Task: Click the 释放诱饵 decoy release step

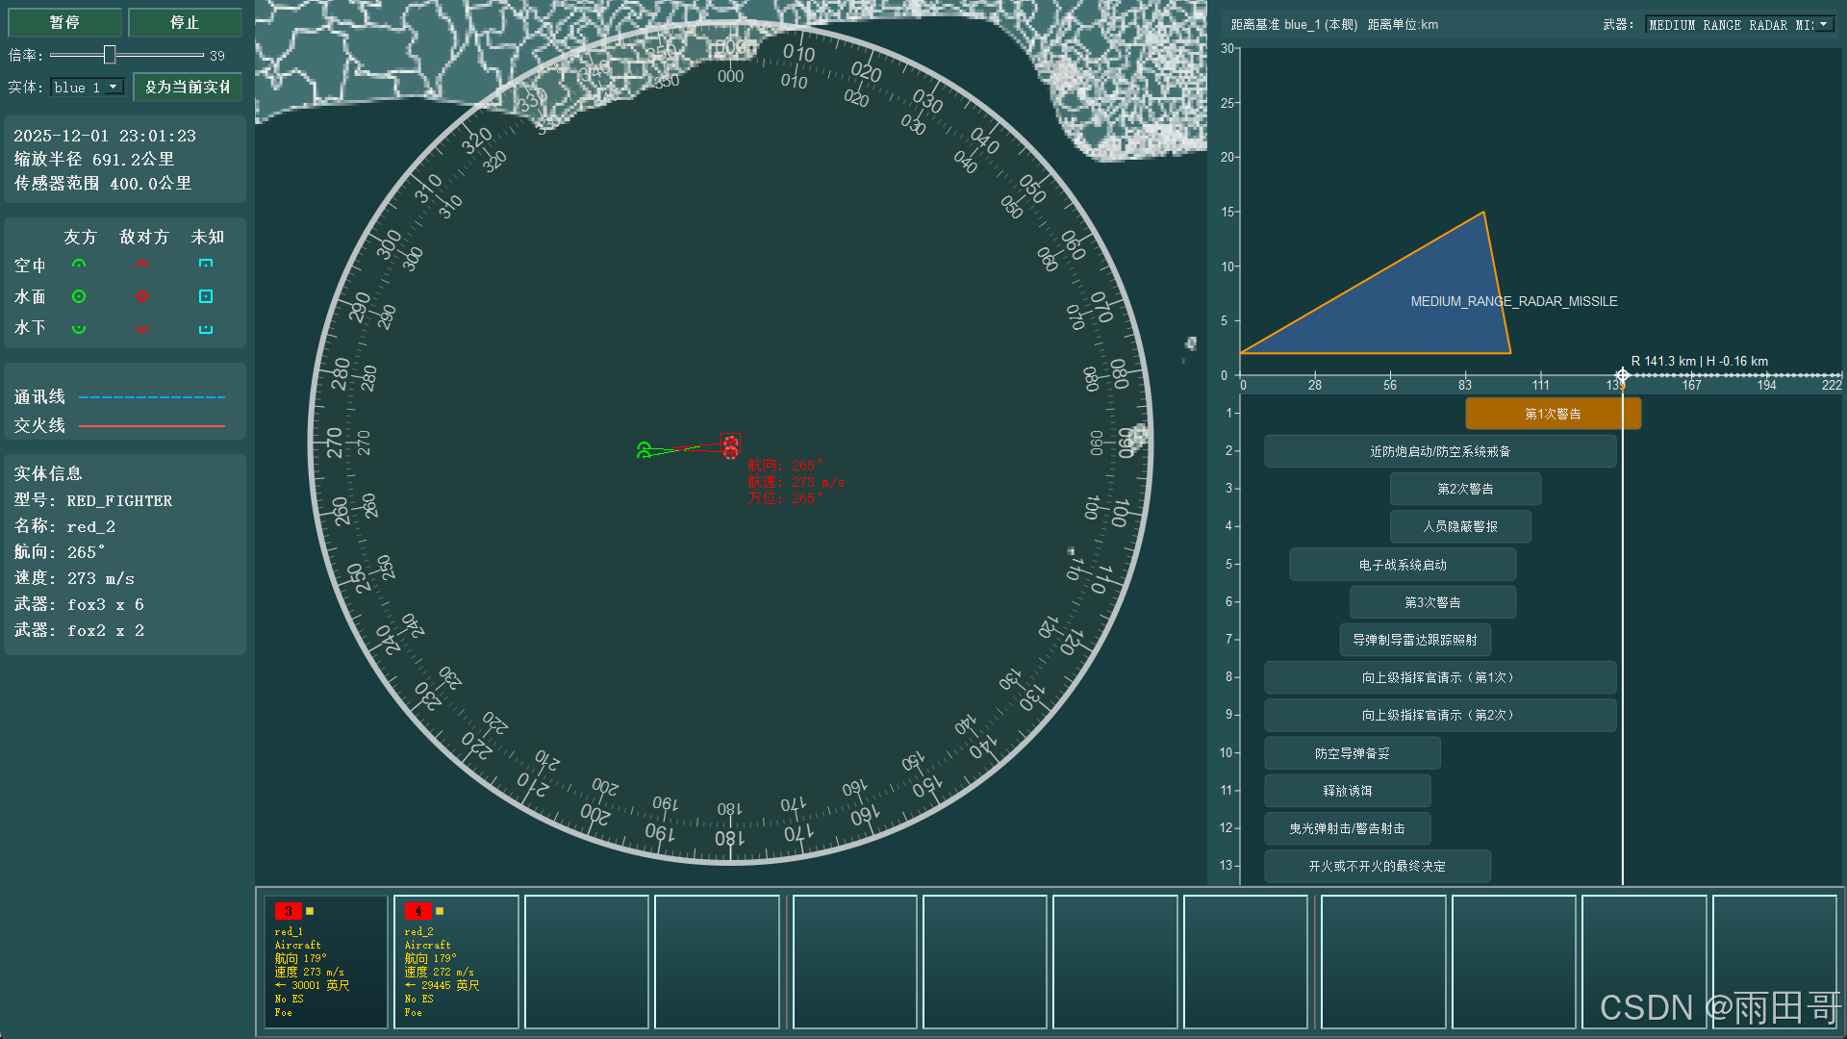Action: [x=1347, y=791]
